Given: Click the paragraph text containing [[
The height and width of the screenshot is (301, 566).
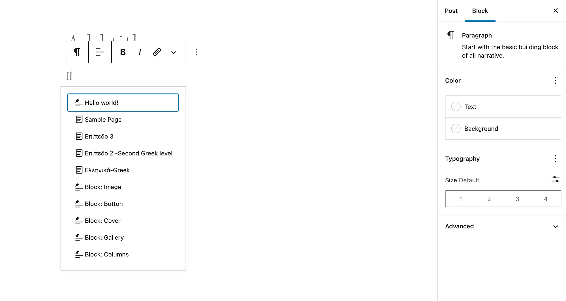Looking at the screenshot, I should click(x=69, y=76).
